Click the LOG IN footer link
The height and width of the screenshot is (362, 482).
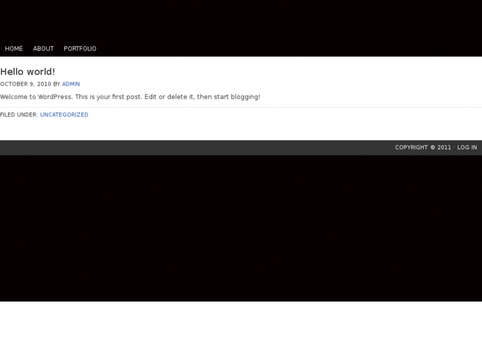tap(467, 147)
